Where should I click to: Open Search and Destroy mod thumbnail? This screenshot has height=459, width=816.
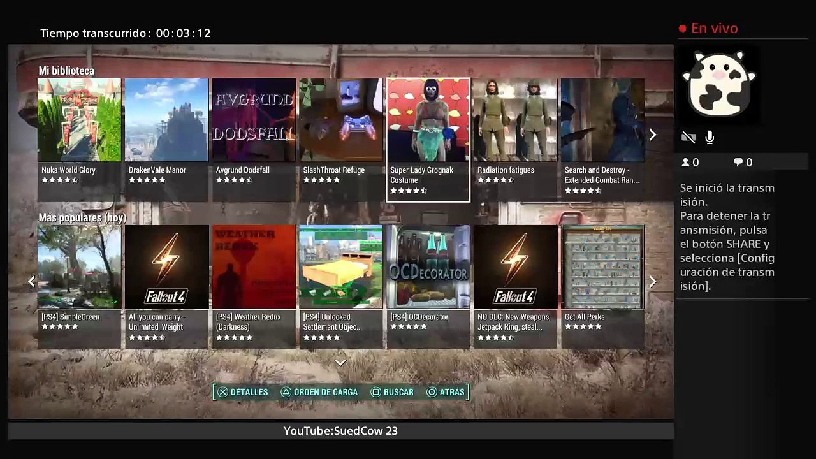tap(602, 120)
